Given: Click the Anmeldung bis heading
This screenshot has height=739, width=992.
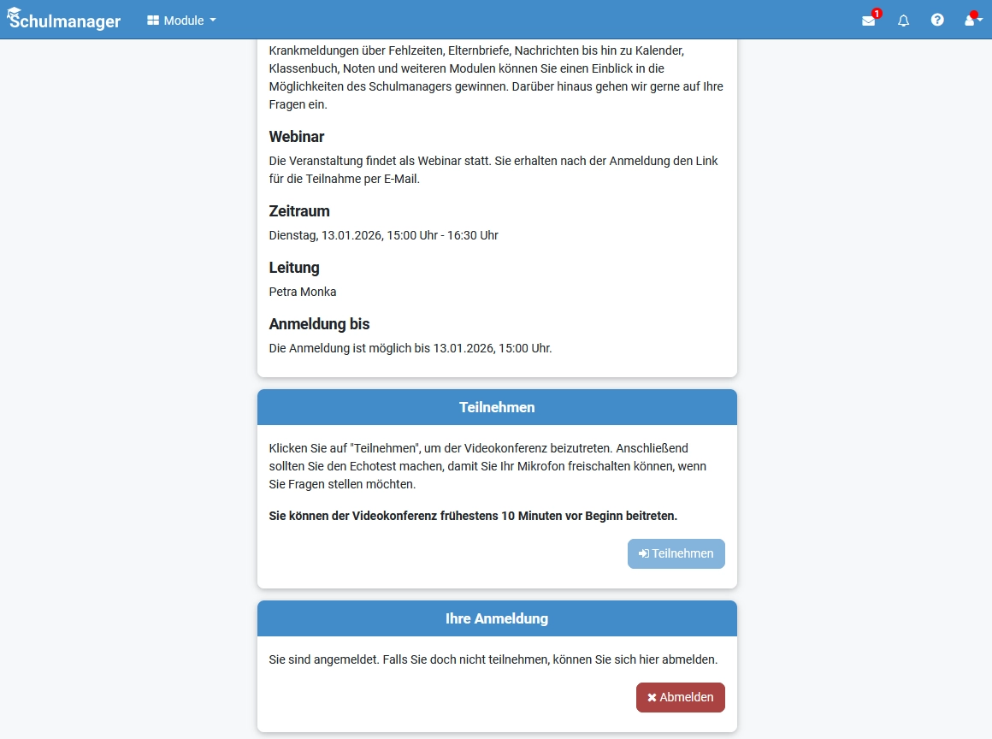Looking at the screenshot, I should 319,324.
